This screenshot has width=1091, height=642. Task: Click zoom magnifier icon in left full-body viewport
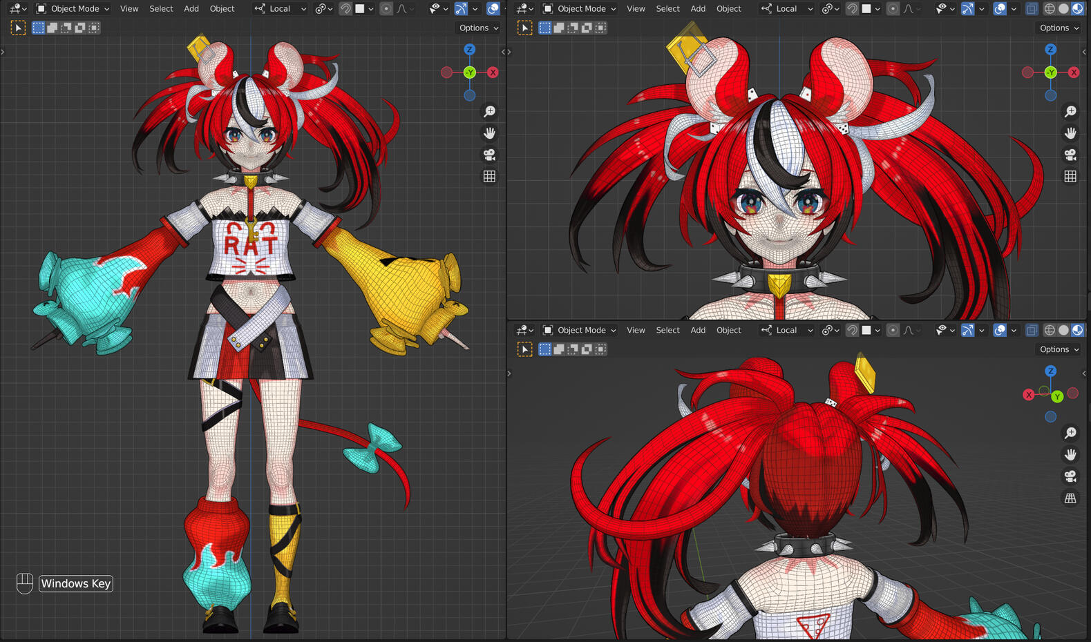(489, 111)
